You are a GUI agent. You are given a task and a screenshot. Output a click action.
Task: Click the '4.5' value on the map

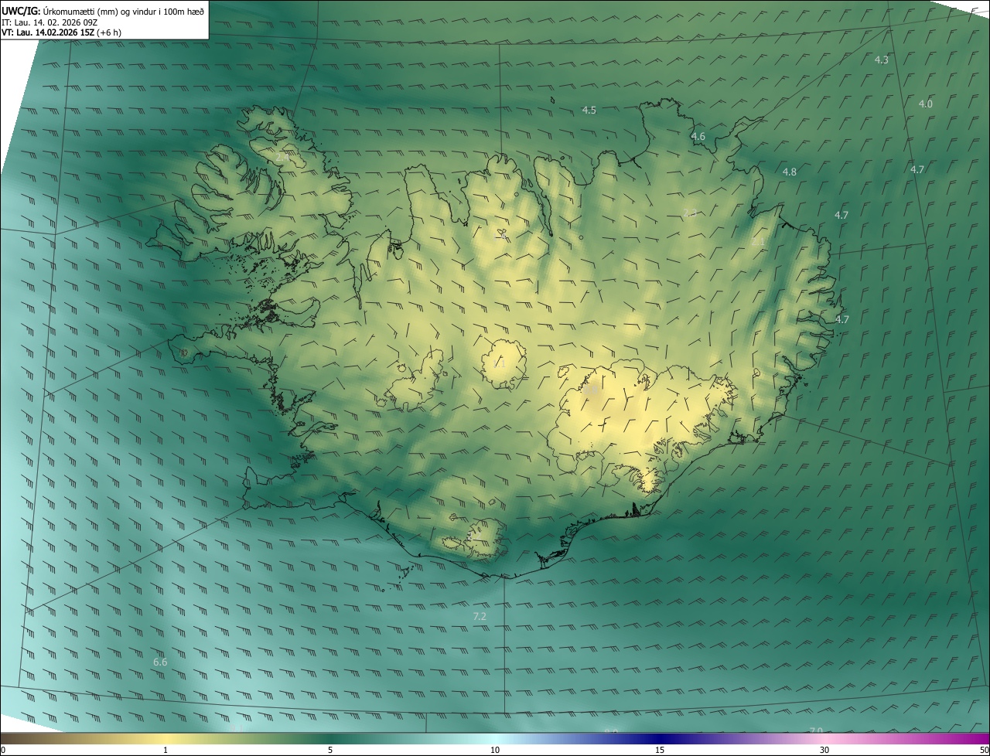589,111
